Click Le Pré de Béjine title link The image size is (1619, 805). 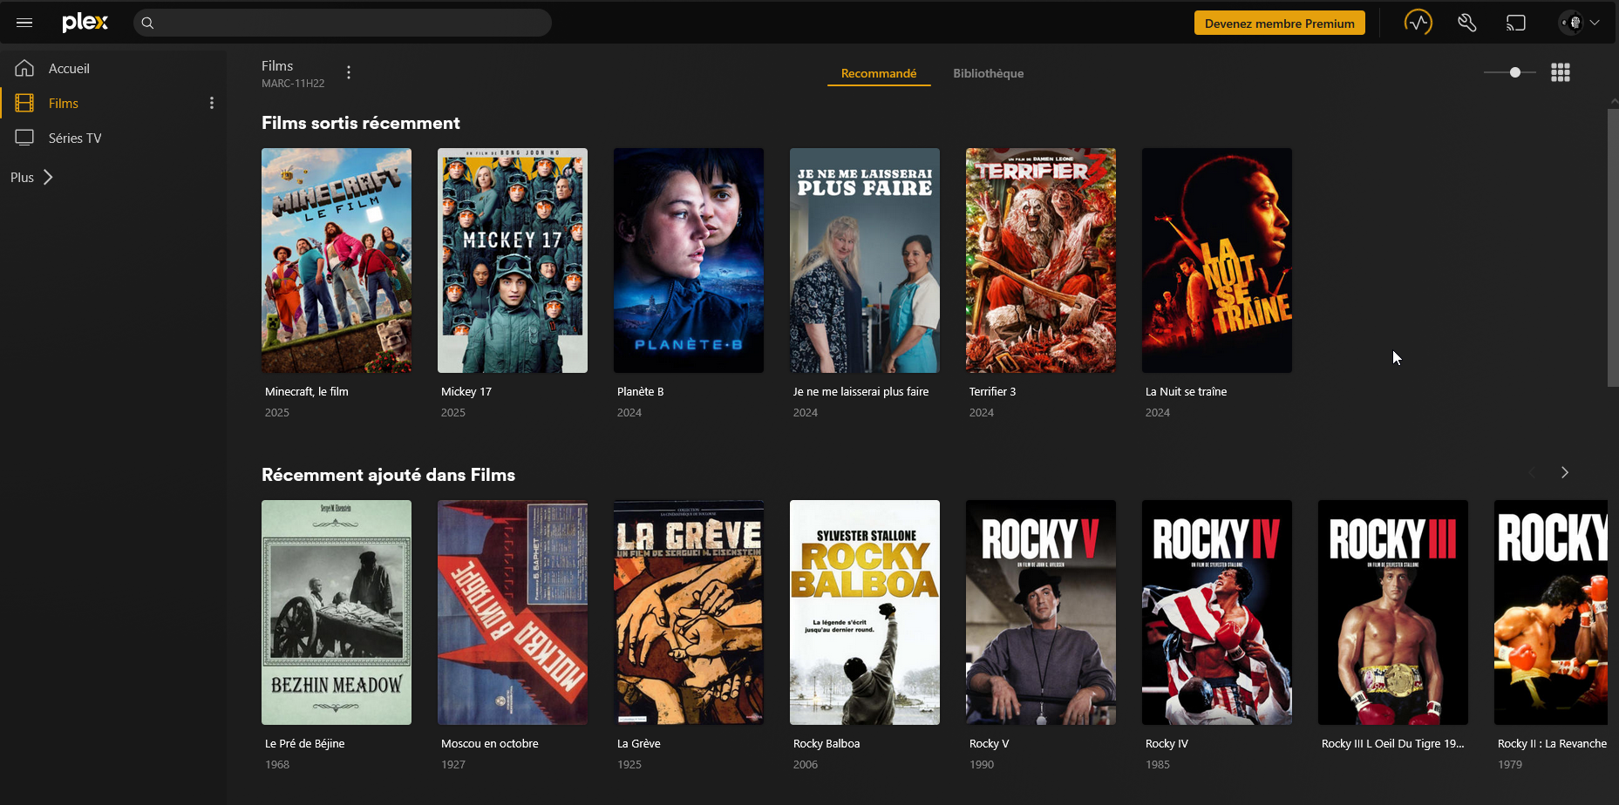click(x=305, y=743)
